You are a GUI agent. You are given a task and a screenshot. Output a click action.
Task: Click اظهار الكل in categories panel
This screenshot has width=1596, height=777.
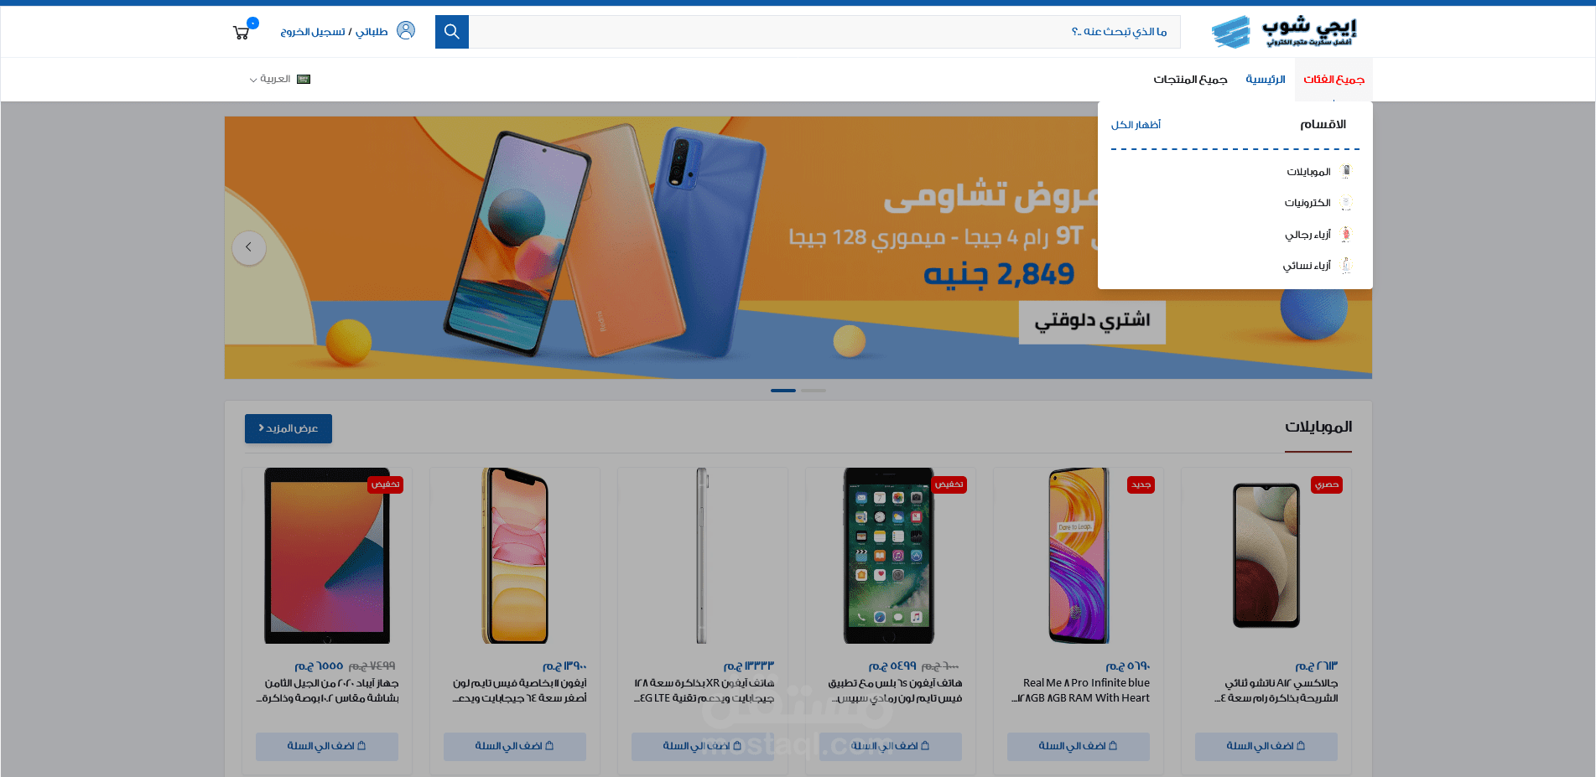pos(1136,125)
